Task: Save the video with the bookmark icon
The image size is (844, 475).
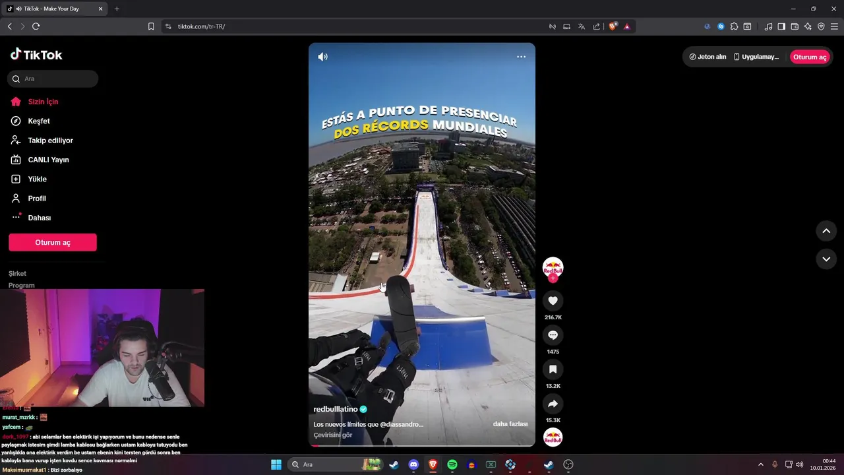Action: coord(553,369)
